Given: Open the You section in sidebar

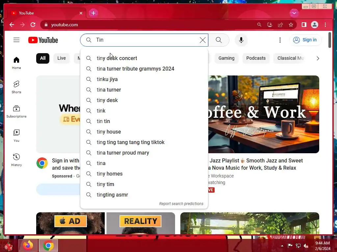Looking at the screenshot, I should pyautogui.click(x=16, y=136).
